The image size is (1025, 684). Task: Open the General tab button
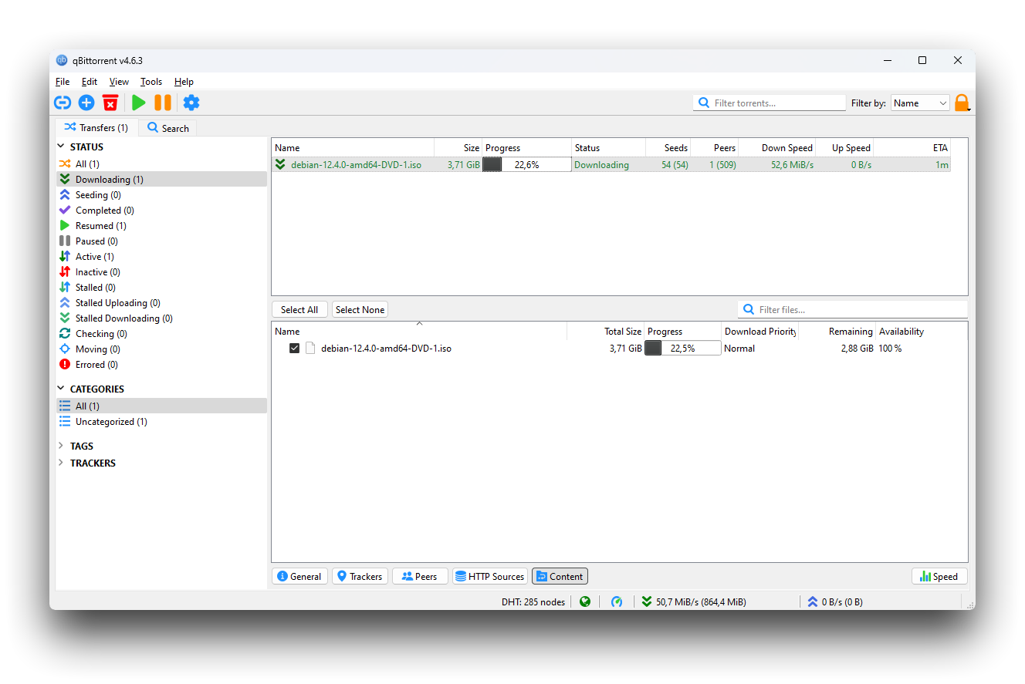[x=299, y=576]
